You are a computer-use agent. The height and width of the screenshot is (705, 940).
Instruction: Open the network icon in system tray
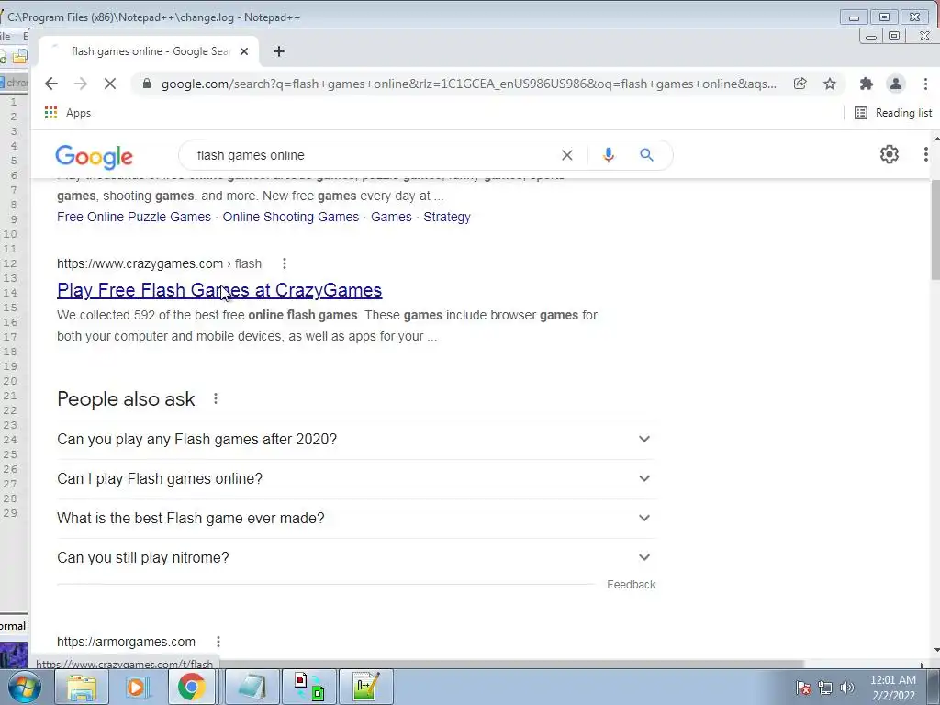point(825,688)
